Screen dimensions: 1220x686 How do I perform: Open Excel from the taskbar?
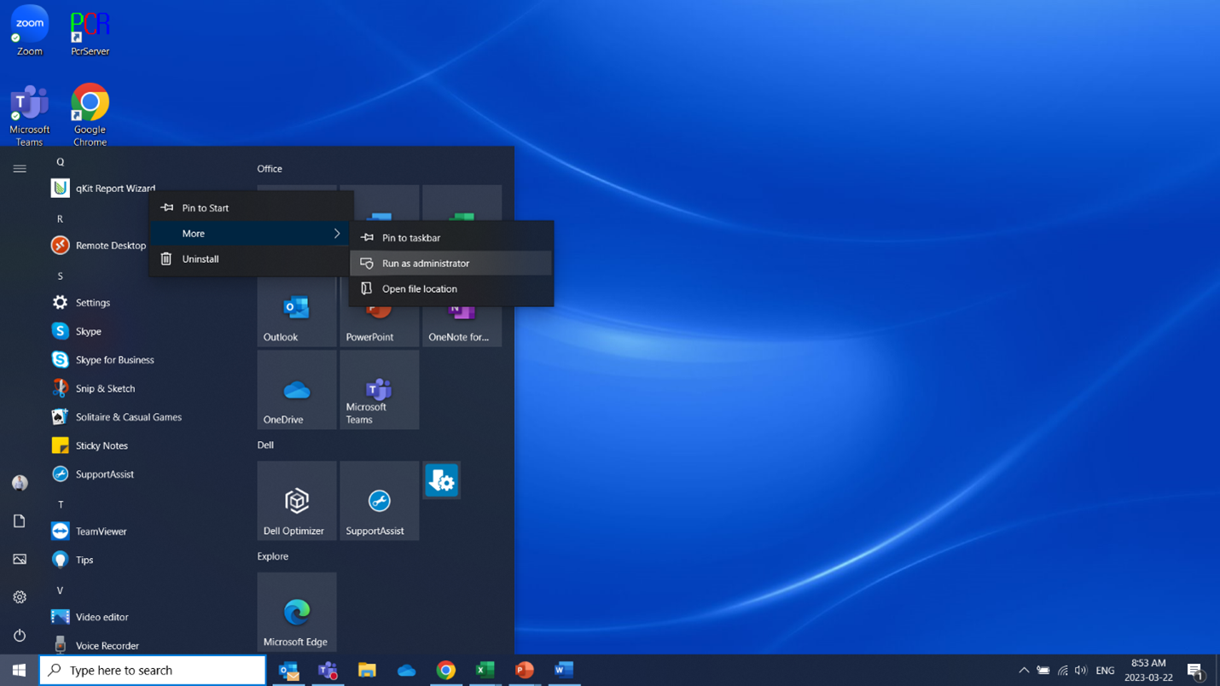pos(485,671)
